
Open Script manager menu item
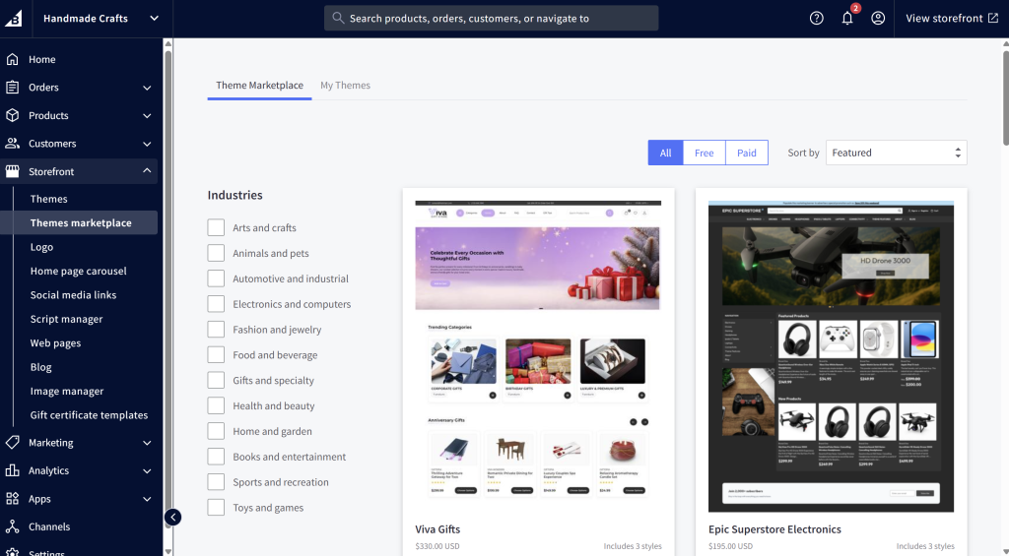click(x=66, y=319)
